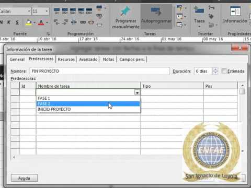Click the Mark on Track icon
The width and height of the screenshot is (251, 188).
click(x=99, y=8)
